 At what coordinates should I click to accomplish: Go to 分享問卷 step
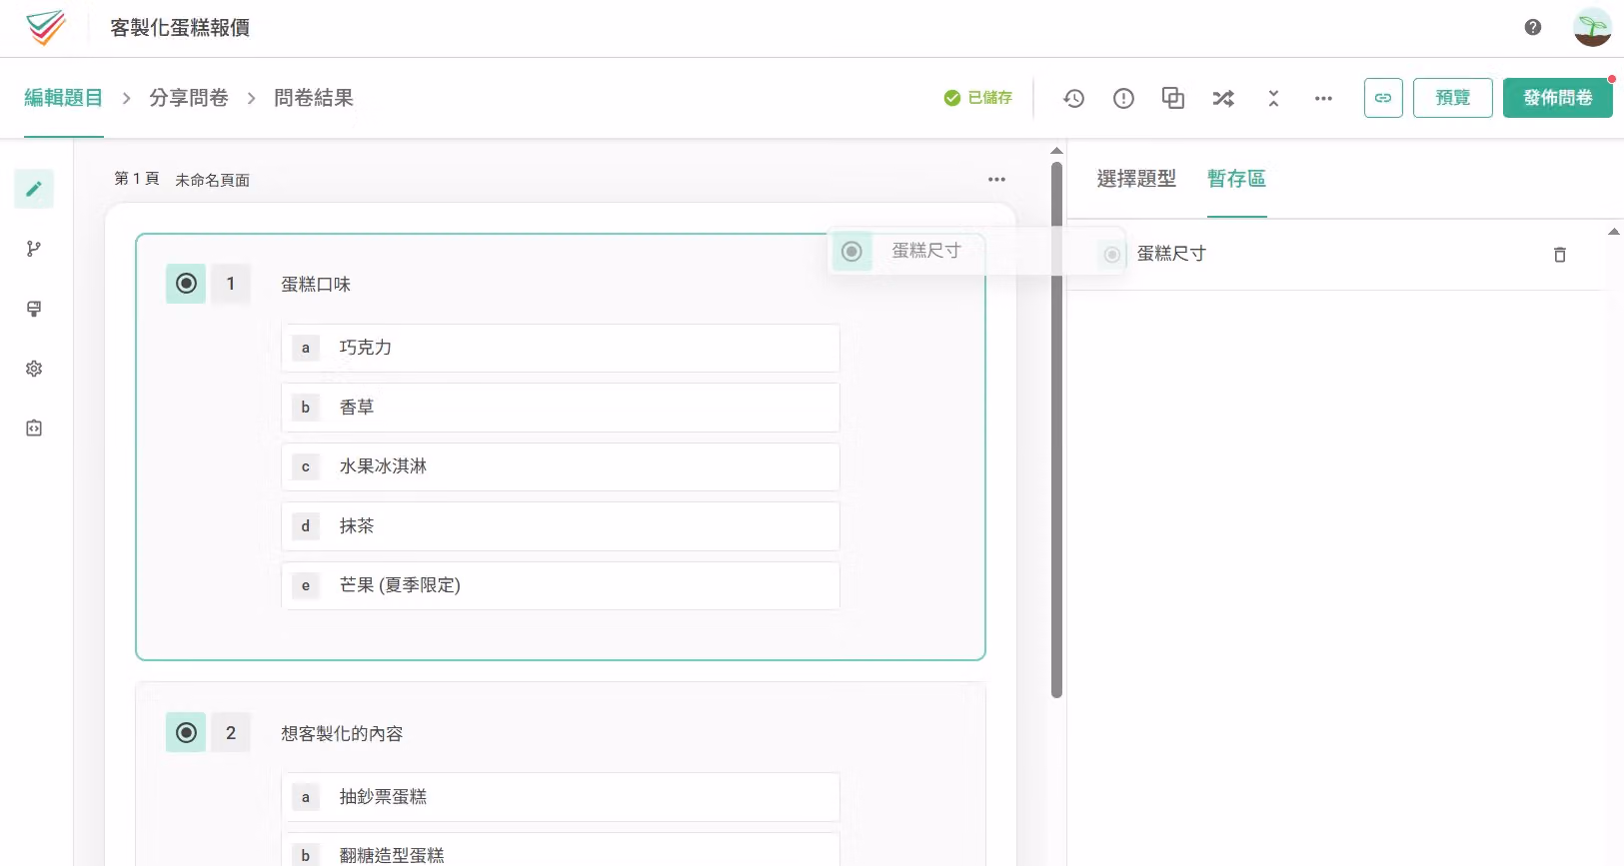pos(189,98)
